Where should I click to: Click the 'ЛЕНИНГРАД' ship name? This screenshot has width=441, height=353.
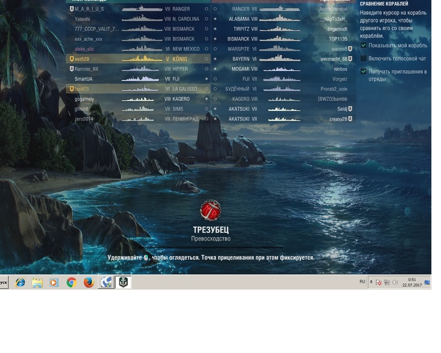[185, 119]
